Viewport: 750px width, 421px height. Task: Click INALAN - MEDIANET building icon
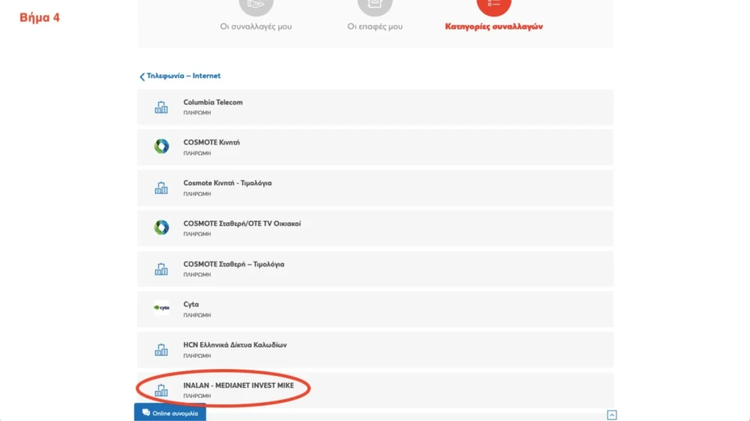tap(161, 390)
